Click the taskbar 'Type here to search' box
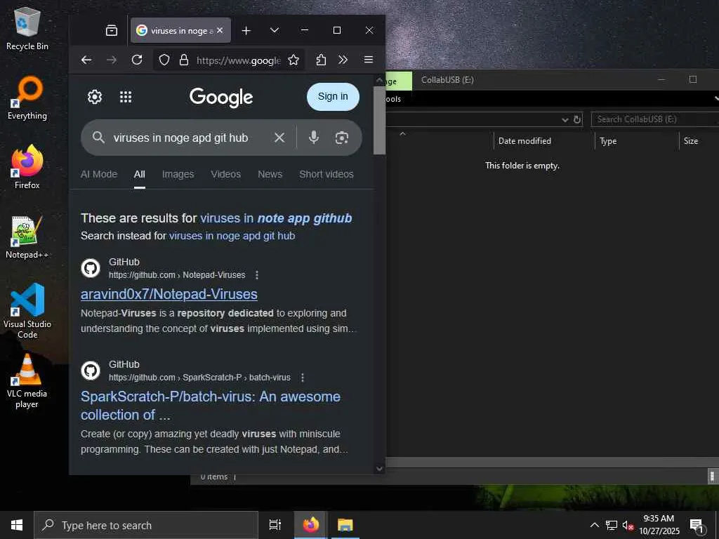Image resolution: width=719 pixels, height=539 pixels. pos(146,525)
